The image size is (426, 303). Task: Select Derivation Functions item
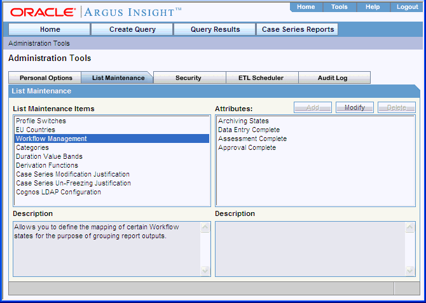click(112, 165)
